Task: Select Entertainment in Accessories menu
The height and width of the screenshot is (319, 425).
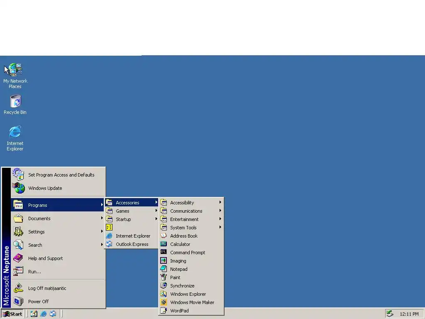Action: (191, 219)
